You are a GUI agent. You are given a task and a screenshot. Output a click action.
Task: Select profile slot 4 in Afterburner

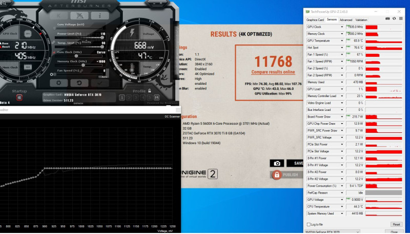point(142,98)
